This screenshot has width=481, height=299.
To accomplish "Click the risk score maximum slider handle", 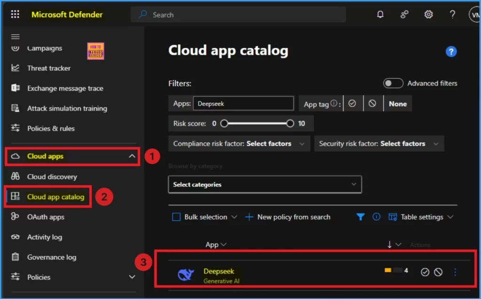I will tap(290, 123).
